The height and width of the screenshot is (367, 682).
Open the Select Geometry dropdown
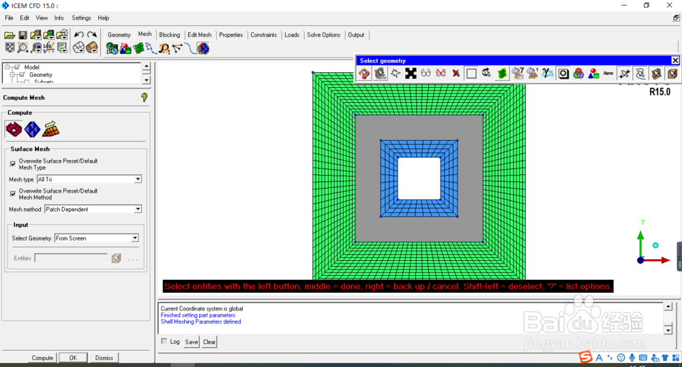click(x=135, y=238)
